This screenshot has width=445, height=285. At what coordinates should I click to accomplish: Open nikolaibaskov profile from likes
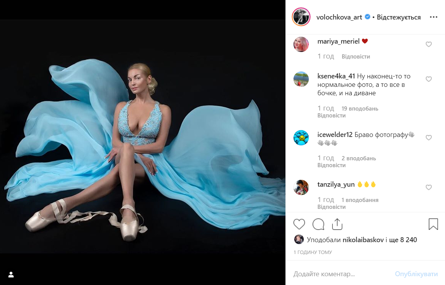(x=363, y=240)
